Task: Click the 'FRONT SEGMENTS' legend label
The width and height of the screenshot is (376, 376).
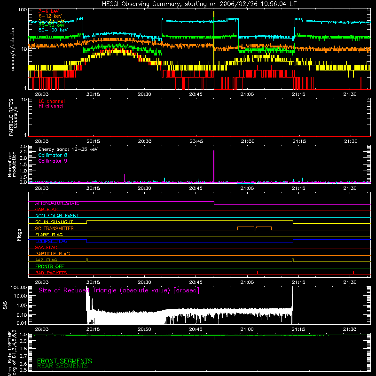Action: click(64, 361)
